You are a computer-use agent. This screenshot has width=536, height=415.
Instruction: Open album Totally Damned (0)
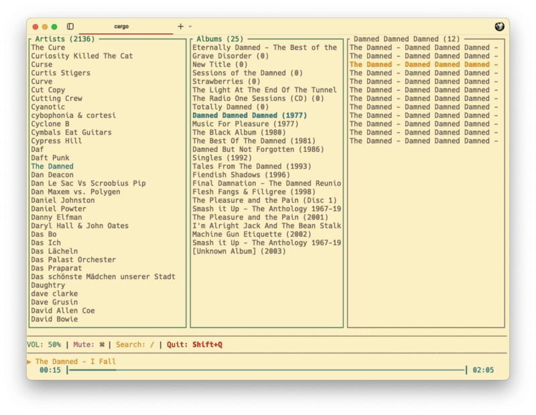[230, 107]
